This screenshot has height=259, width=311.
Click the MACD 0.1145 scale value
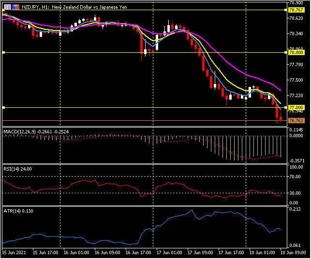(296, 130)
